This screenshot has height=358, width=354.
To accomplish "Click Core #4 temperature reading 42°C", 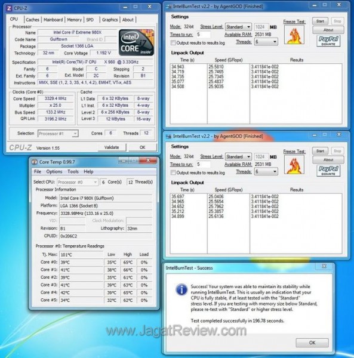I will (81, 292).
